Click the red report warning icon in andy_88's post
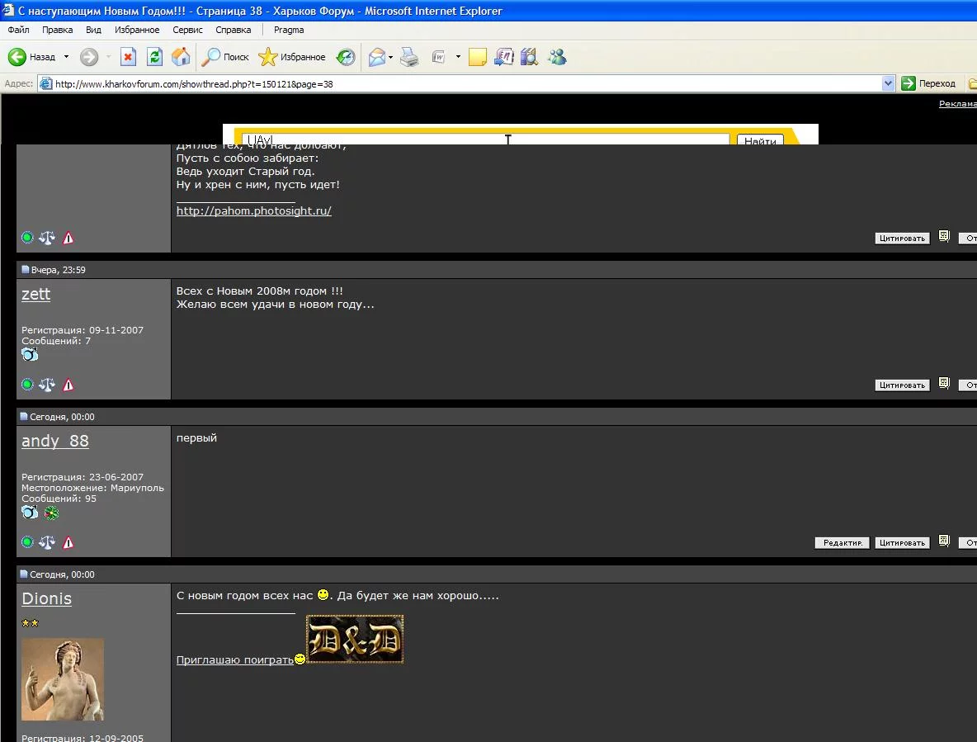Viewport: 977px width, 742px height. (68, 542)
